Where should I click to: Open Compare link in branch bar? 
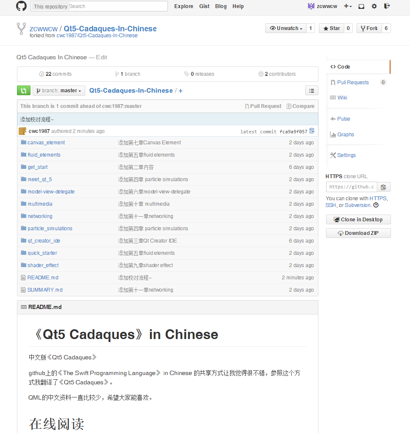click(301, 106)
